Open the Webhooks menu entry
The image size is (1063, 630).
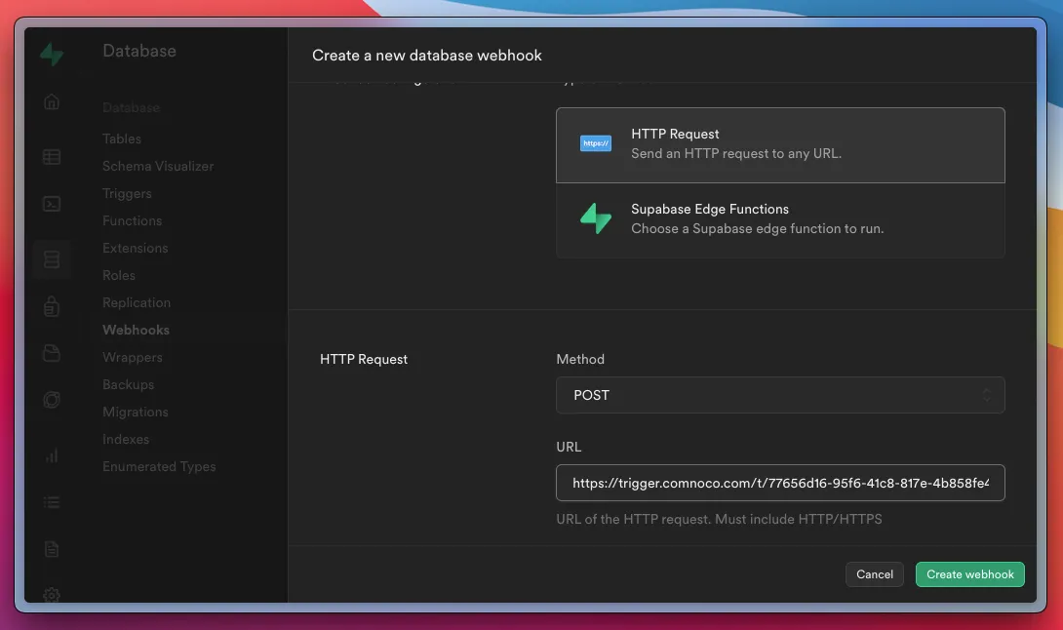(x=136, y=330)
